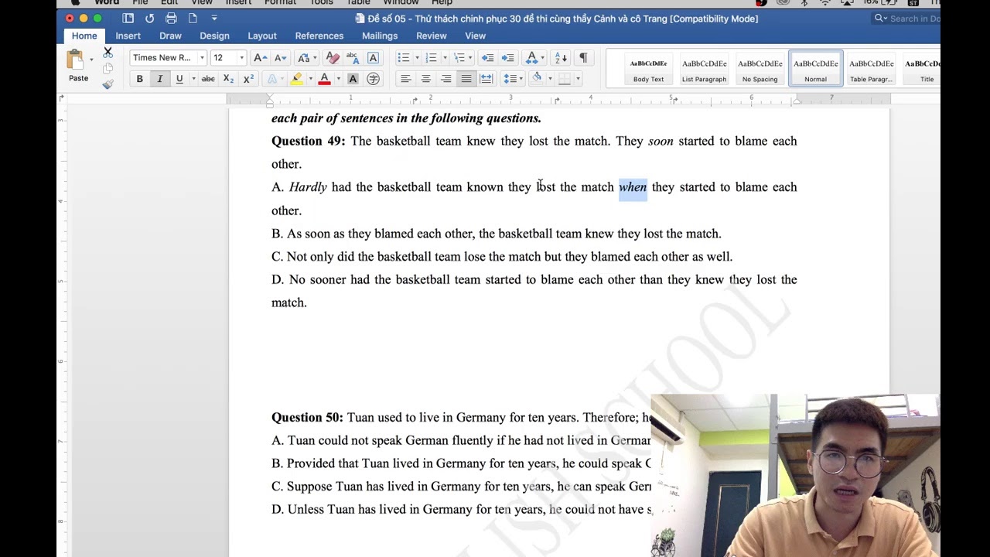990x557 pixels.
Task: Click the Character Border boxed A icon
Action: click(373, 58)
